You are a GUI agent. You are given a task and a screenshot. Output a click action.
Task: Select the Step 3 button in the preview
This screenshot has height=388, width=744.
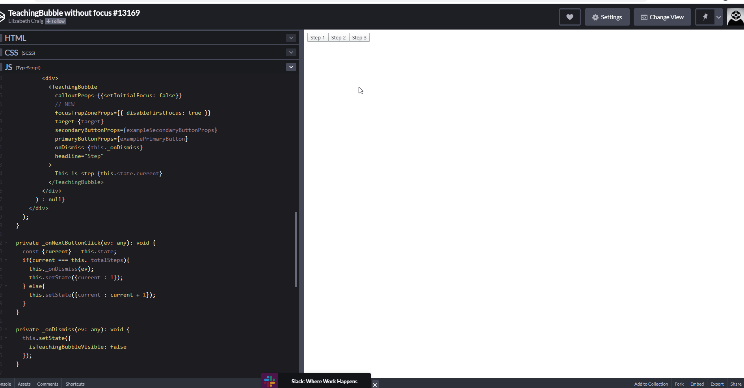pyautogui.click(x=359, y=37)
